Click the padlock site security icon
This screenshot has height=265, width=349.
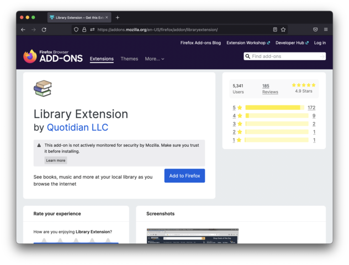84,30
